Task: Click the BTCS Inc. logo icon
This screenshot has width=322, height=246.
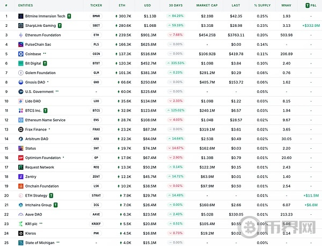Action: point(21,111)
